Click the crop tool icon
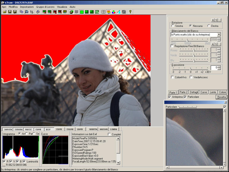229x172 pixels. click(32, 12)
